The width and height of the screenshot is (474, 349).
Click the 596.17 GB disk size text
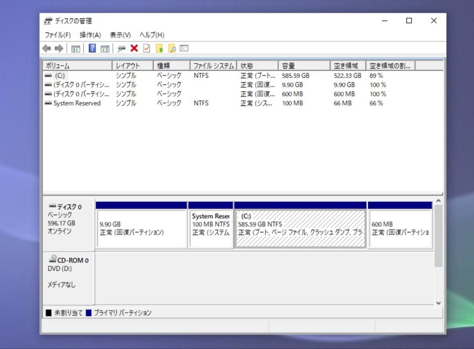coord(61,223)
